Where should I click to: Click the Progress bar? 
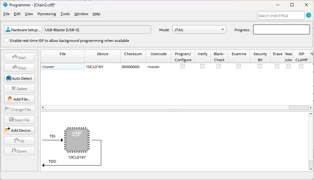coord(281,30)
